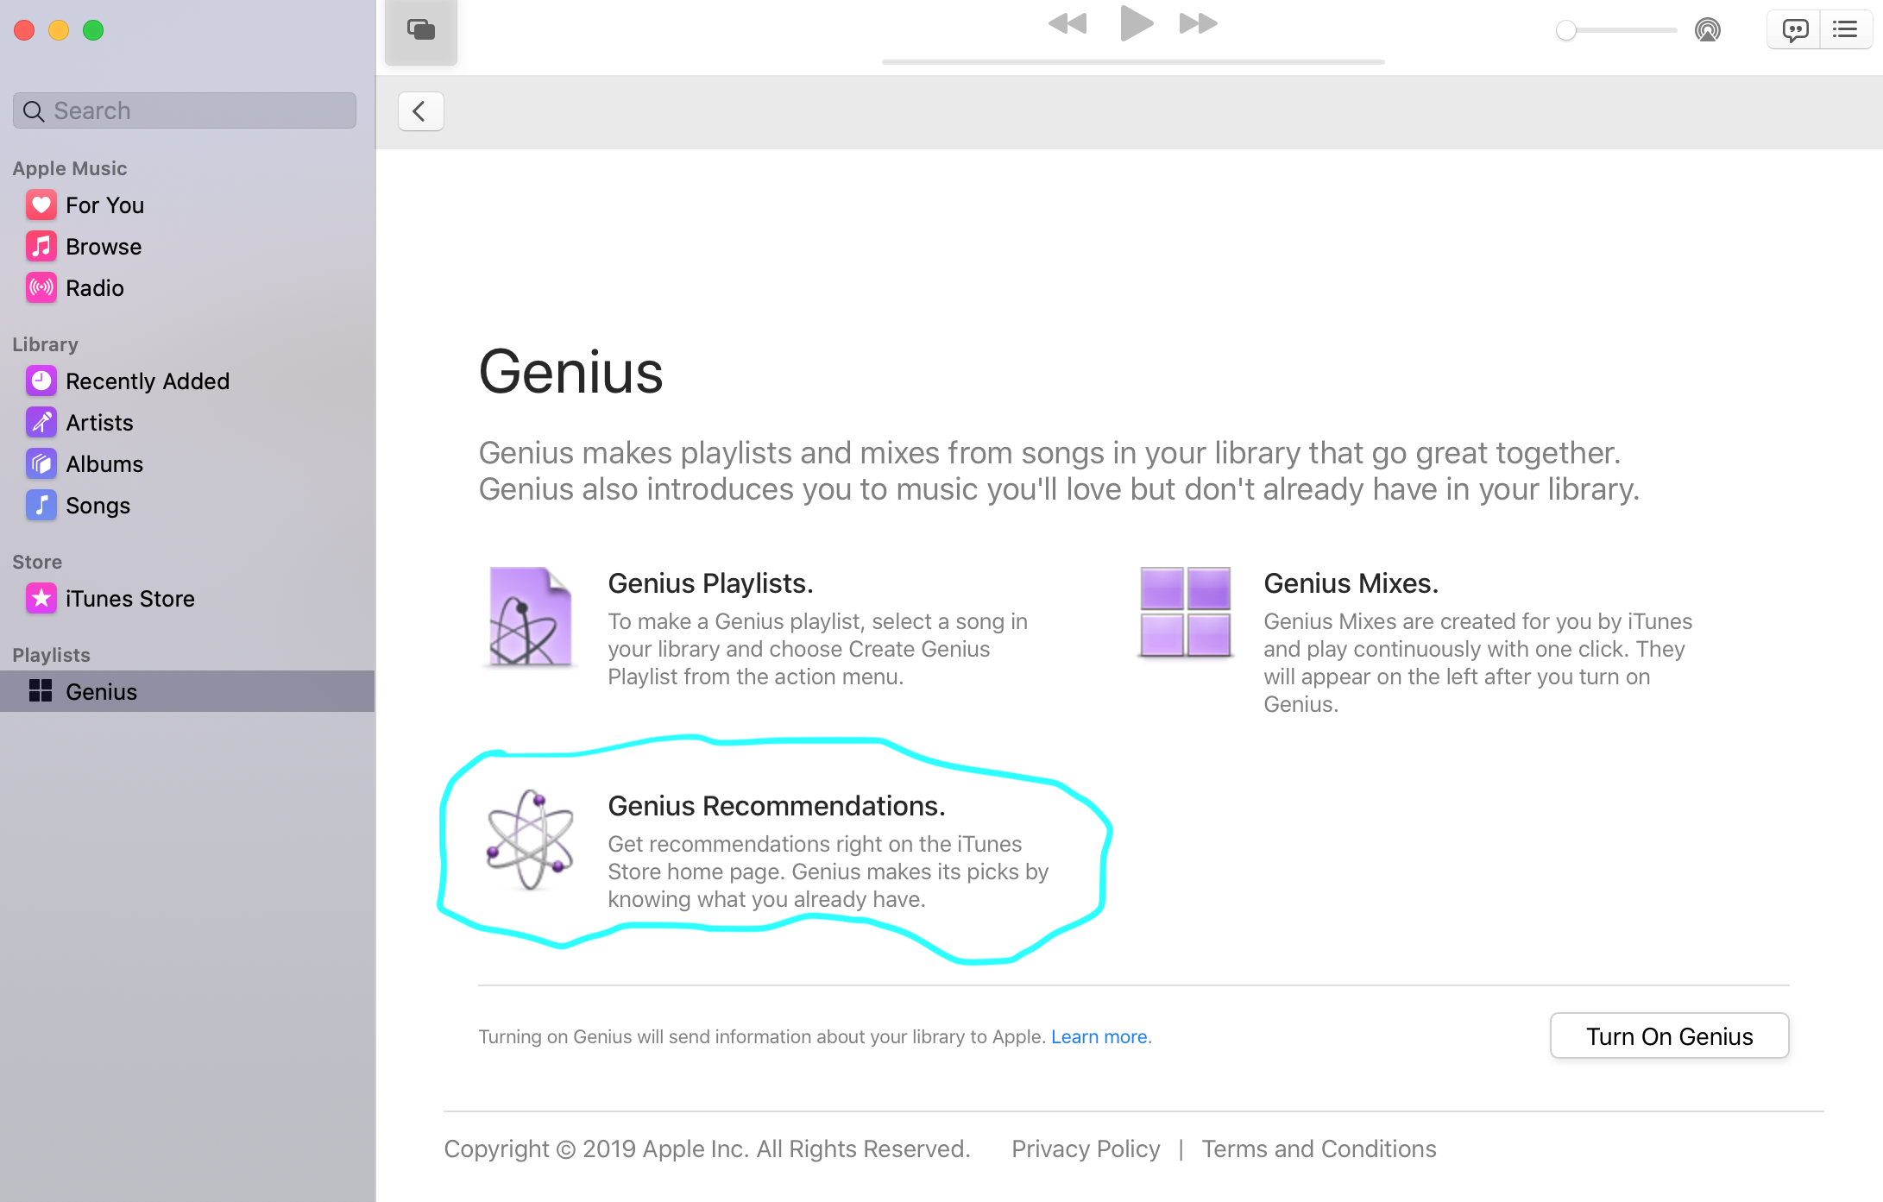Click the playback progress bar
Screen dimensions: 1883x1202
click(x=1133, y=62)
